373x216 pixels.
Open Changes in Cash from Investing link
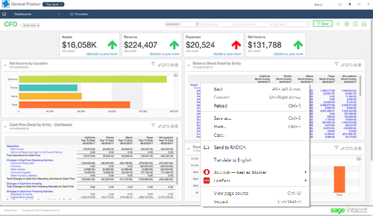(24, 184)
